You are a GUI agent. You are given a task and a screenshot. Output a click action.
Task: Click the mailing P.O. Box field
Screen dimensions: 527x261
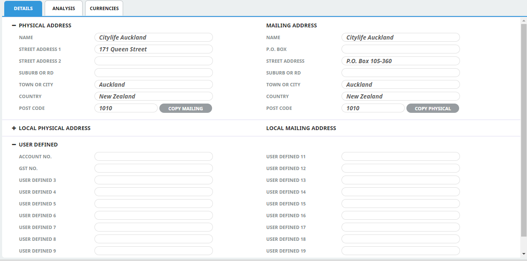401,49
